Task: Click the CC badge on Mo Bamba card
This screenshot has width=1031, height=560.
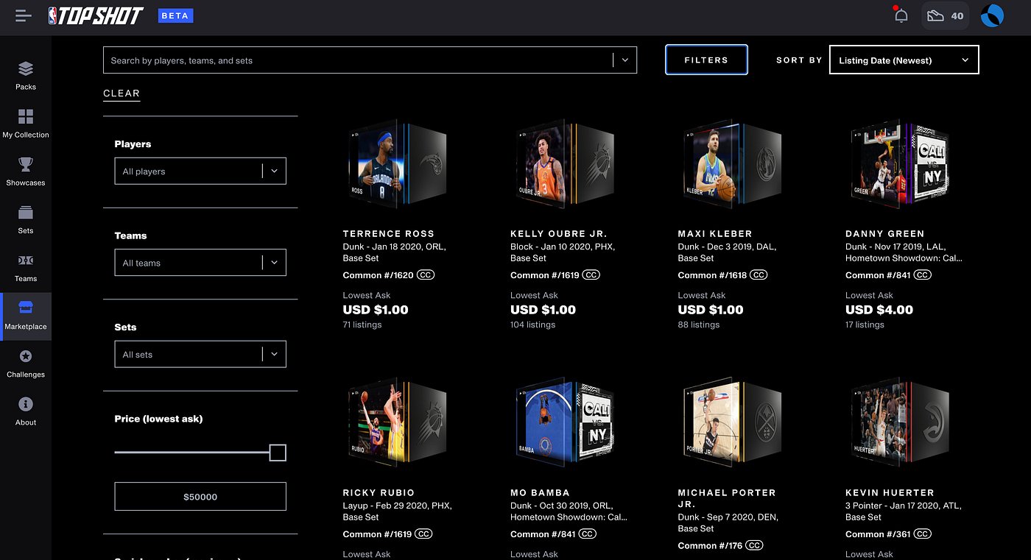Action: (x=588, y=534)
